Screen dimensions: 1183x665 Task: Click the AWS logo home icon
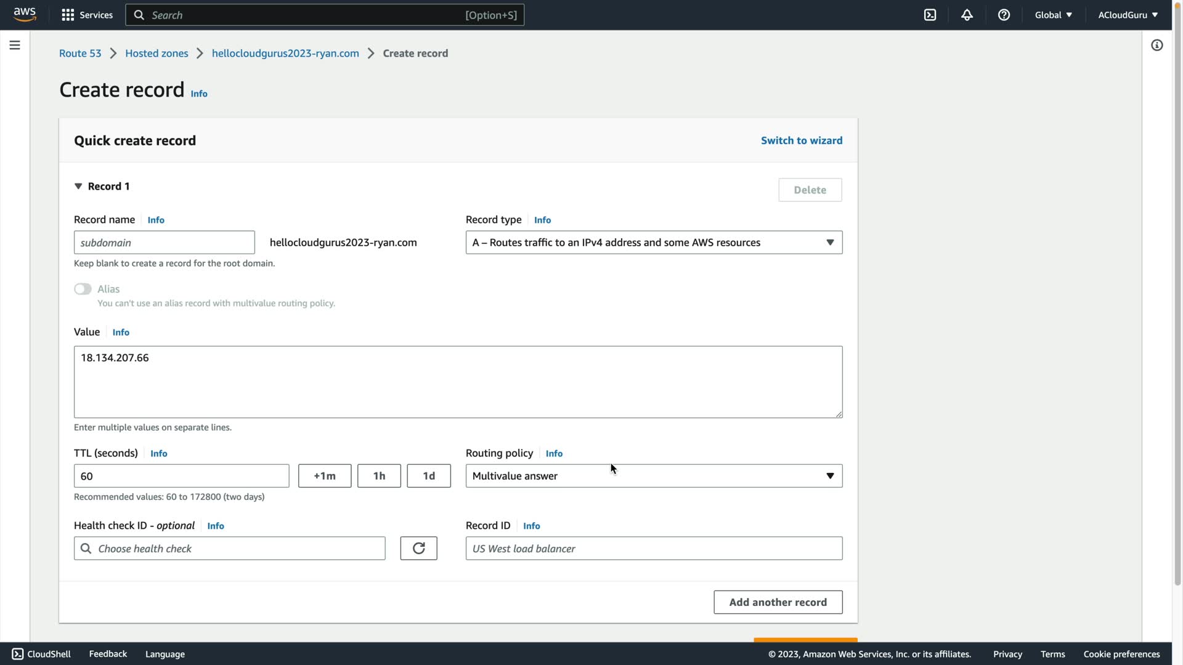pyautogui.click(x=25, y=14)
